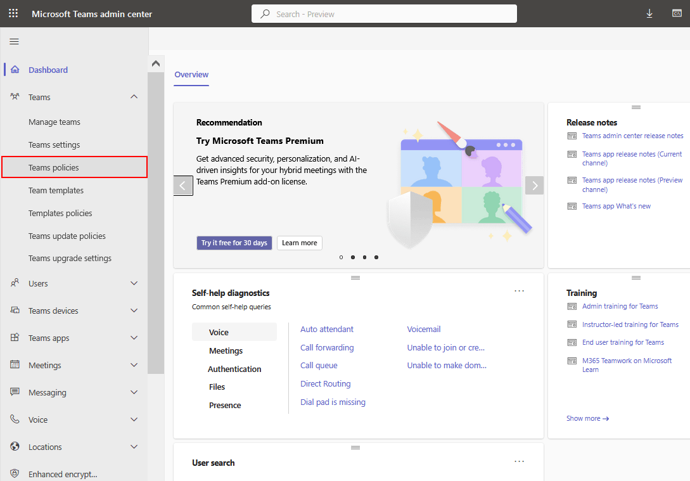Open User search card more options ellipsis

[520, 461]
